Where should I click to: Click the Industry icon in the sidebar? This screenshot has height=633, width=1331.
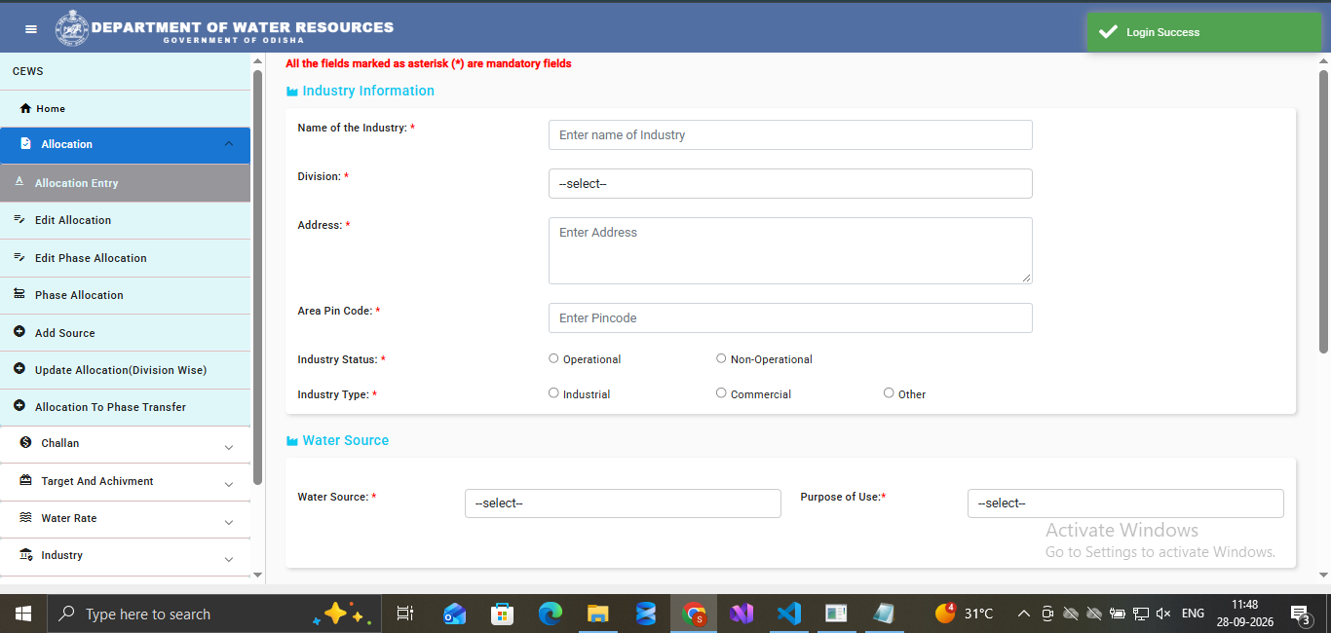(x=25, y=555)
